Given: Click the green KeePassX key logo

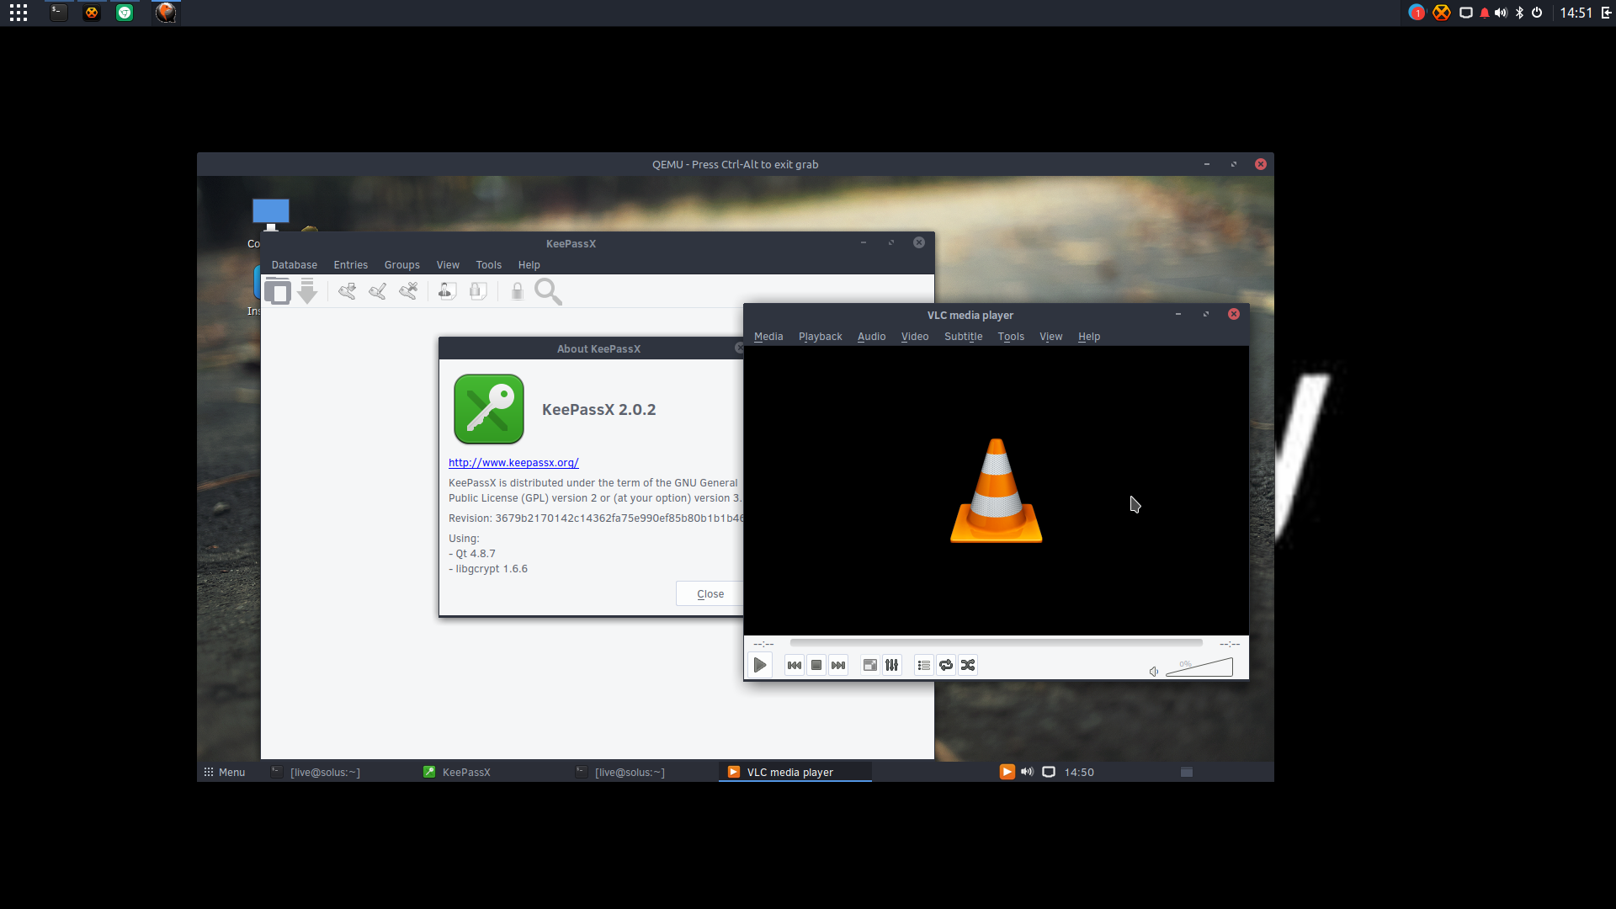Looking at the screenshot, I should (x=489, y=409).
